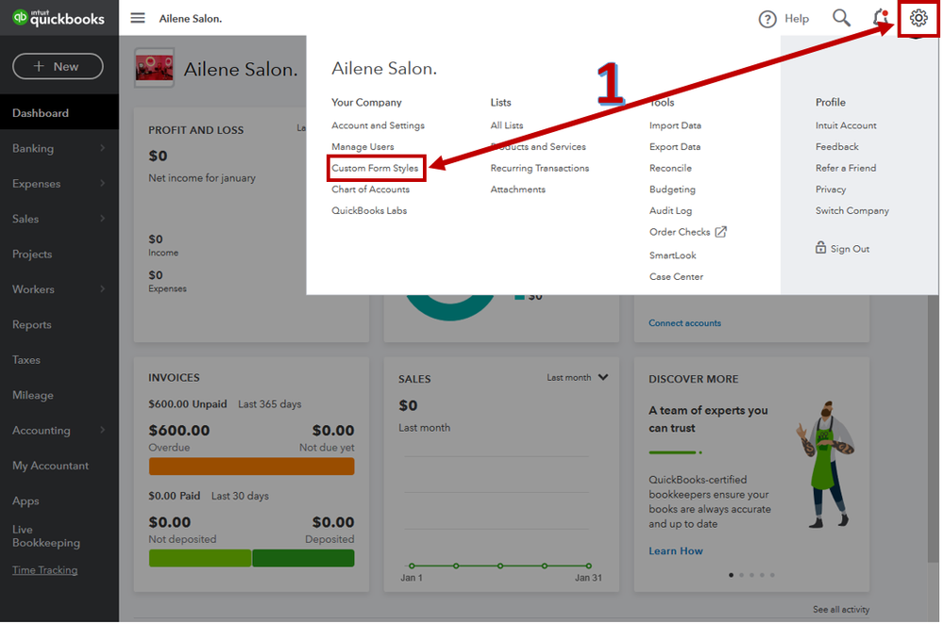Open All Lists
This screenshot has height=624, width=943.
[x=508, y=125]
